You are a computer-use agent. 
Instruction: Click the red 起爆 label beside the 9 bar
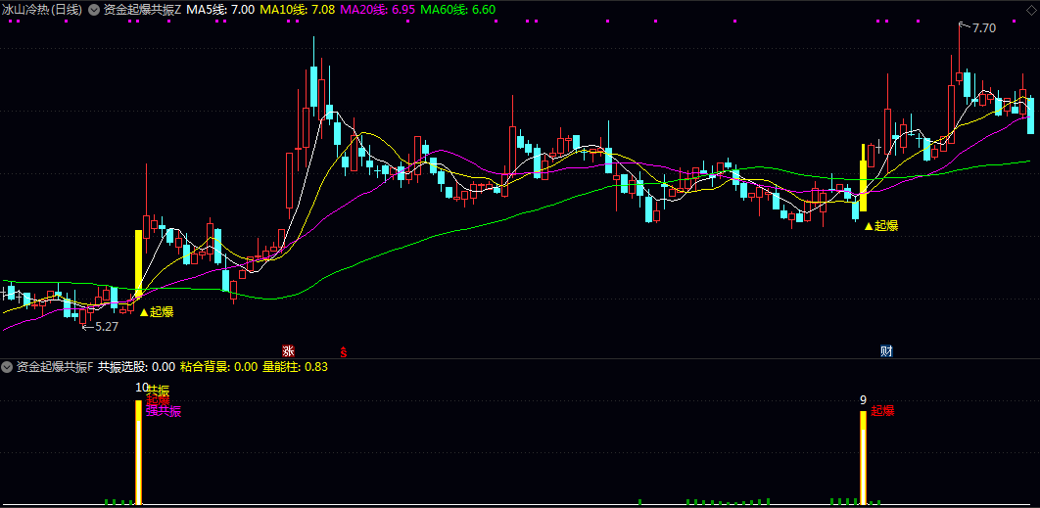pos(882,410)
